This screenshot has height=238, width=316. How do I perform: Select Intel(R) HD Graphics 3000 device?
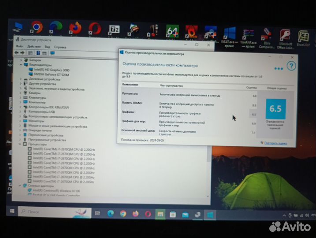click(49, 70)
